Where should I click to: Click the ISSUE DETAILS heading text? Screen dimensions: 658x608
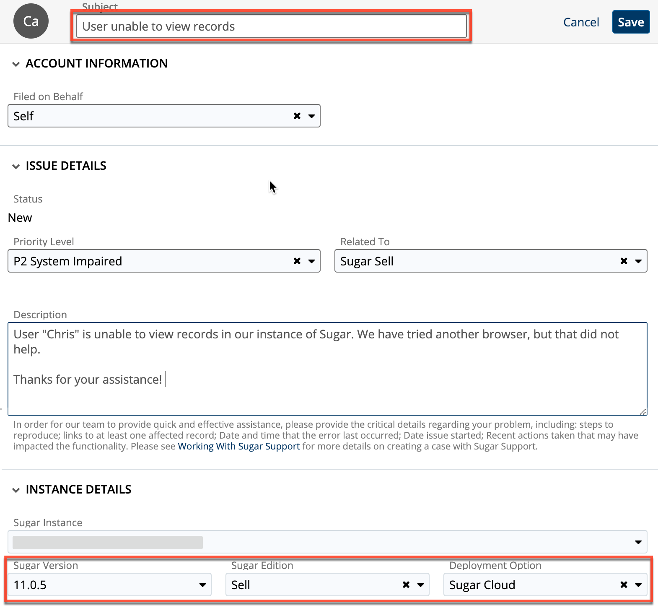(x=66, y=166)
